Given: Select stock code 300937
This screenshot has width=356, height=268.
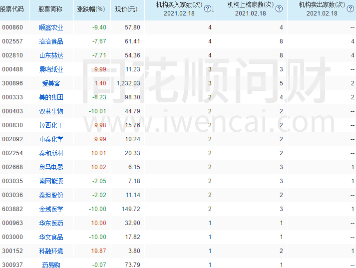Looking at the screenshot, I should (x=12, y=265).
